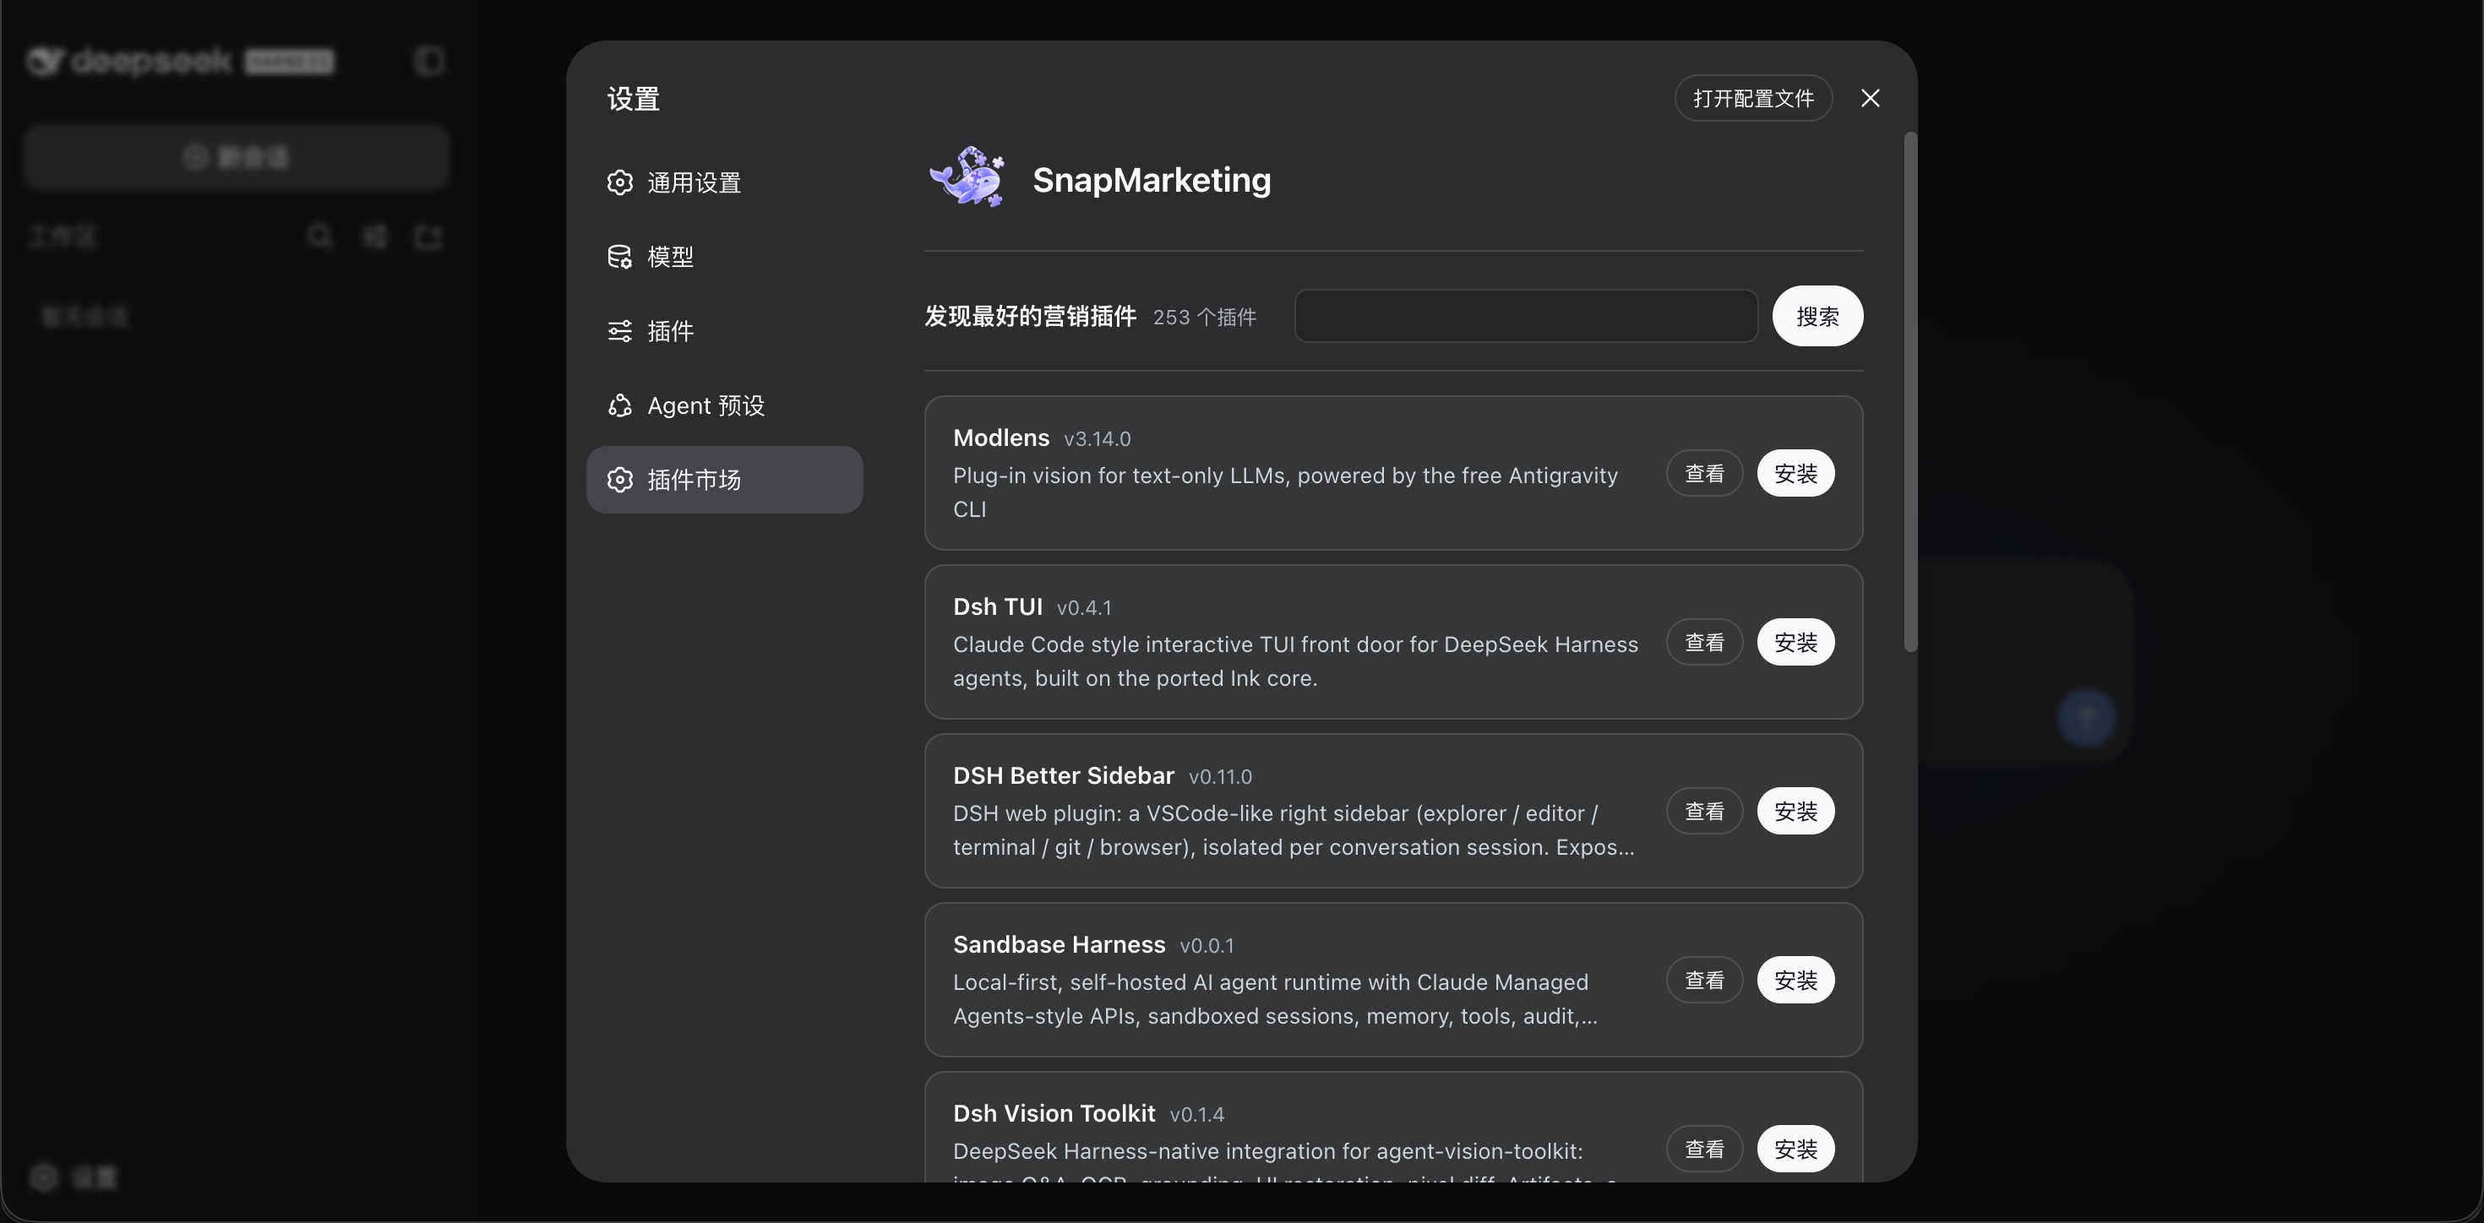Click the gear icon beside 插件市场
2484x1223 pixels.
coord(620,479)
